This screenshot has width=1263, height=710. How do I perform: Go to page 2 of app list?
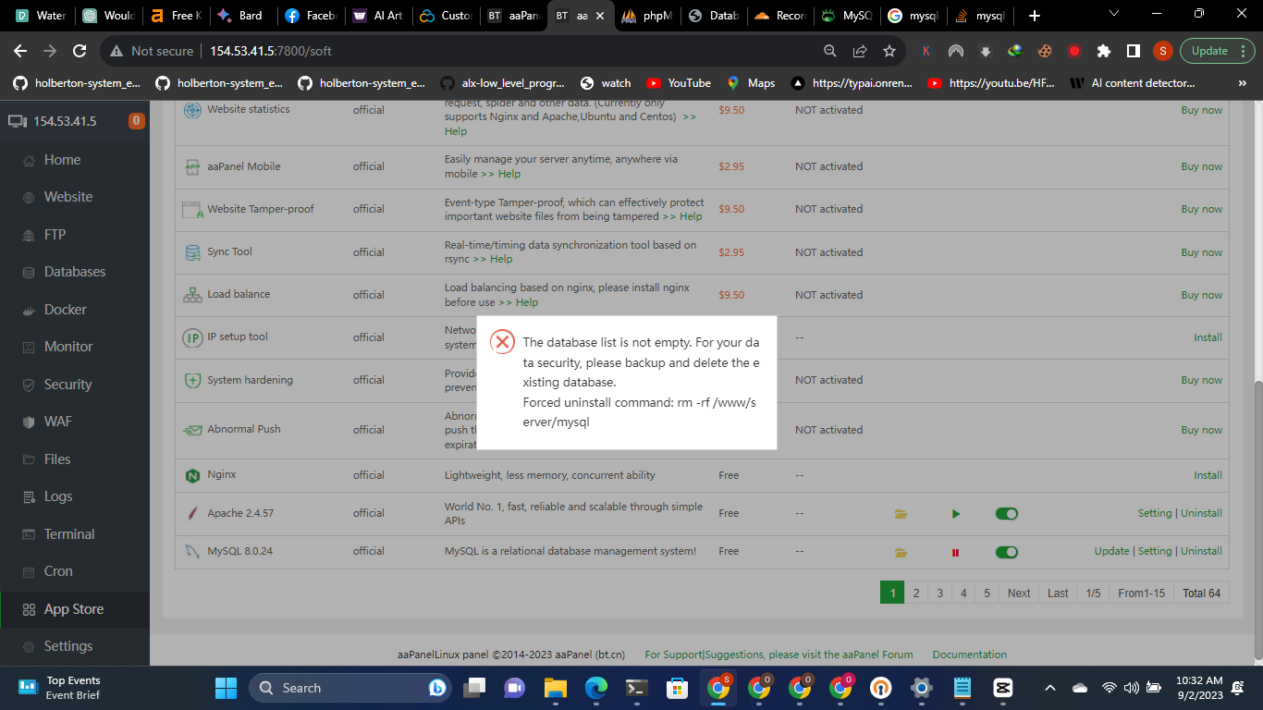pos(916,593)
